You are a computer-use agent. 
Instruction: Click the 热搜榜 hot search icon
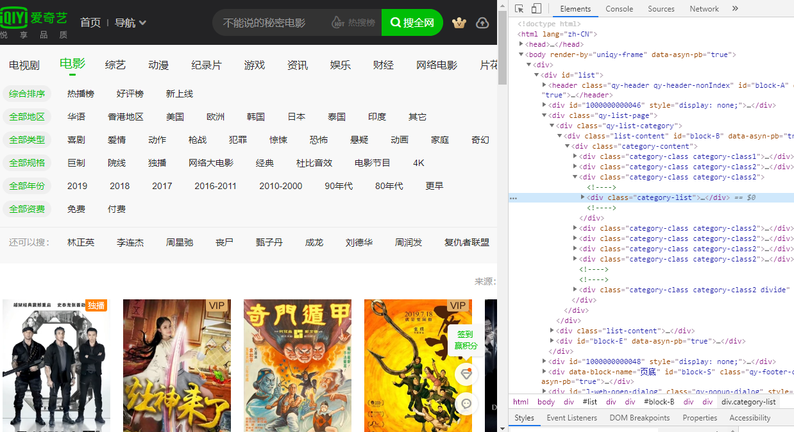click(353, 22)
